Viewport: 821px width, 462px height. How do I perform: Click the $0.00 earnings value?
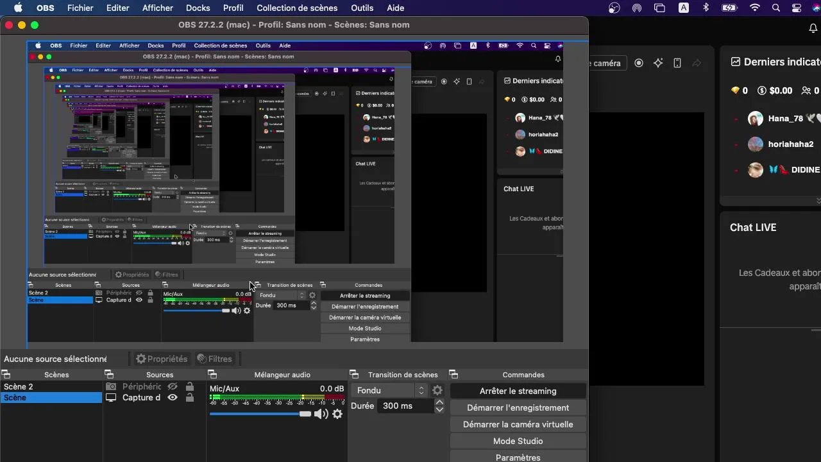(x=781, y=90)
